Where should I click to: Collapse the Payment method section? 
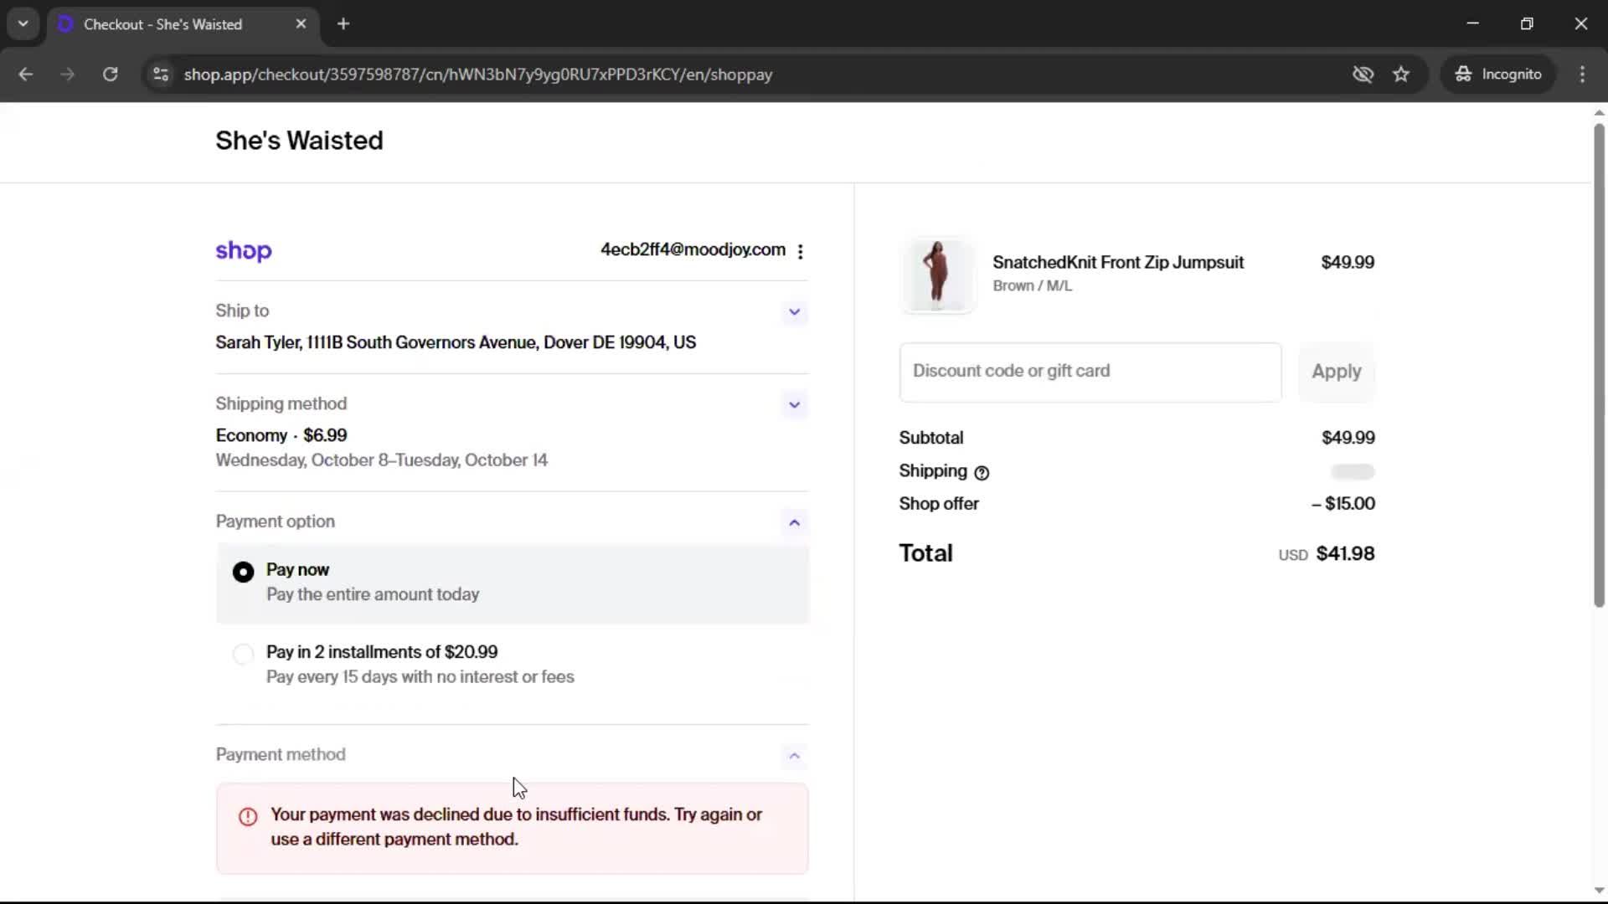[x=794, y=757]
